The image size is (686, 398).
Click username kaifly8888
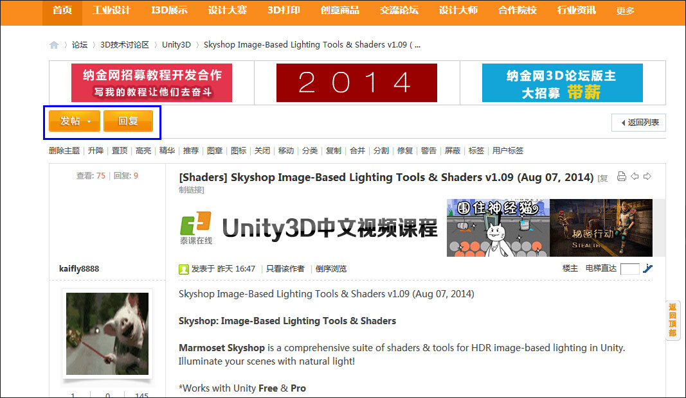79,269
